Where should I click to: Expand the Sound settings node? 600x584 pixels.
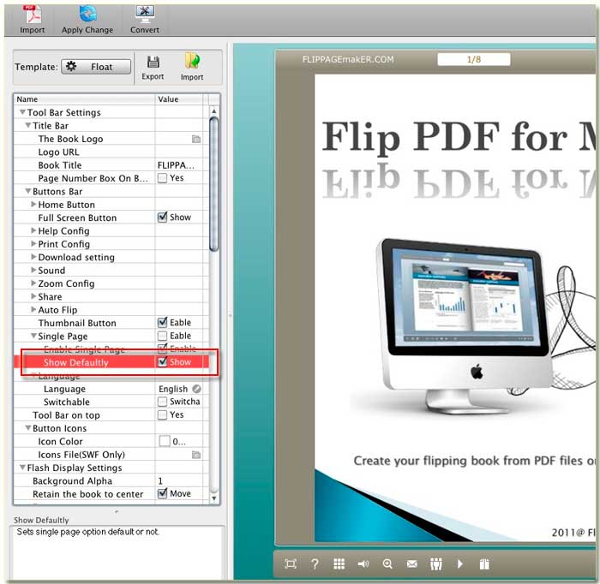click(33, 271)
